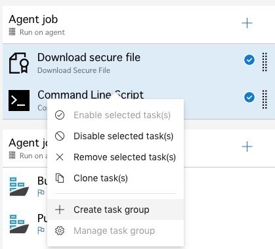Add a task to second Agent job
The height and width of the screenshot is (249, 275).
point(247,147)
